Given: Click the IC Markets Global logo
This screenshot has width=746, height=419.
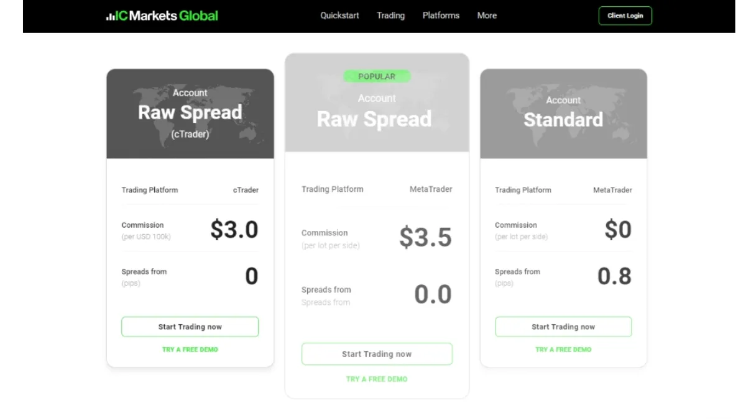Looking at the screenshot, I should pyautogui.click(x=162, y=16).
